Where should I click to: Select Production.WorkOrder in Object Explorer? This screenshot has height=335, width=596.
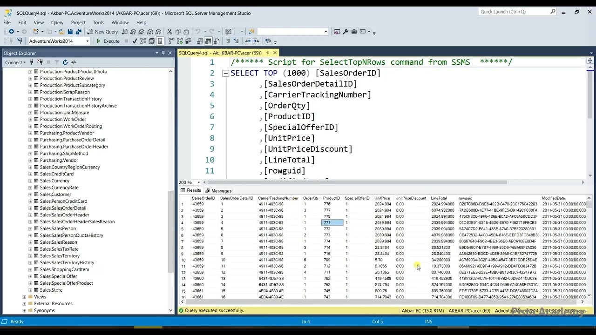click(63, 119)
